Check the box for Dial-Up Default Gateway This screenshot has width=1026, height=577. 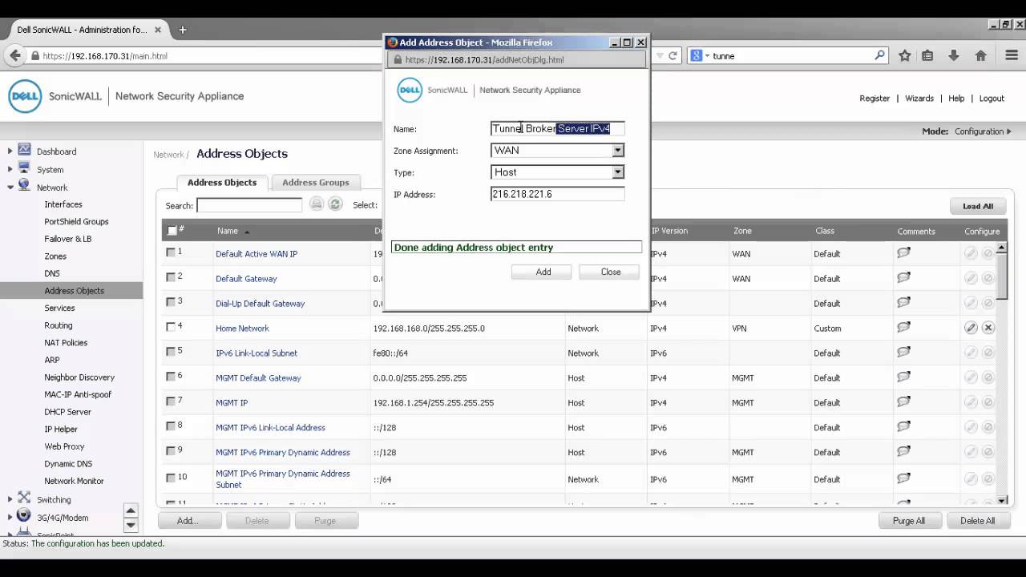click(x=171, y=301)
